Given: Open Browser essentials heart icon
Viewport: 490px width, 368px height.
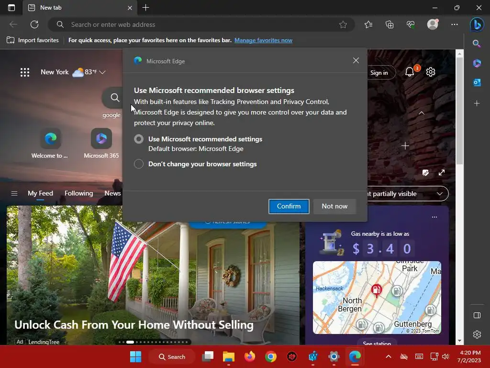Looking at the screenshot, I should click(x=411, y=24).
